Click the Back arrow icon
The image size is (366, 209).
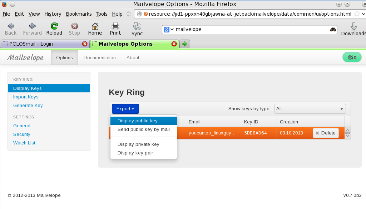11,26
